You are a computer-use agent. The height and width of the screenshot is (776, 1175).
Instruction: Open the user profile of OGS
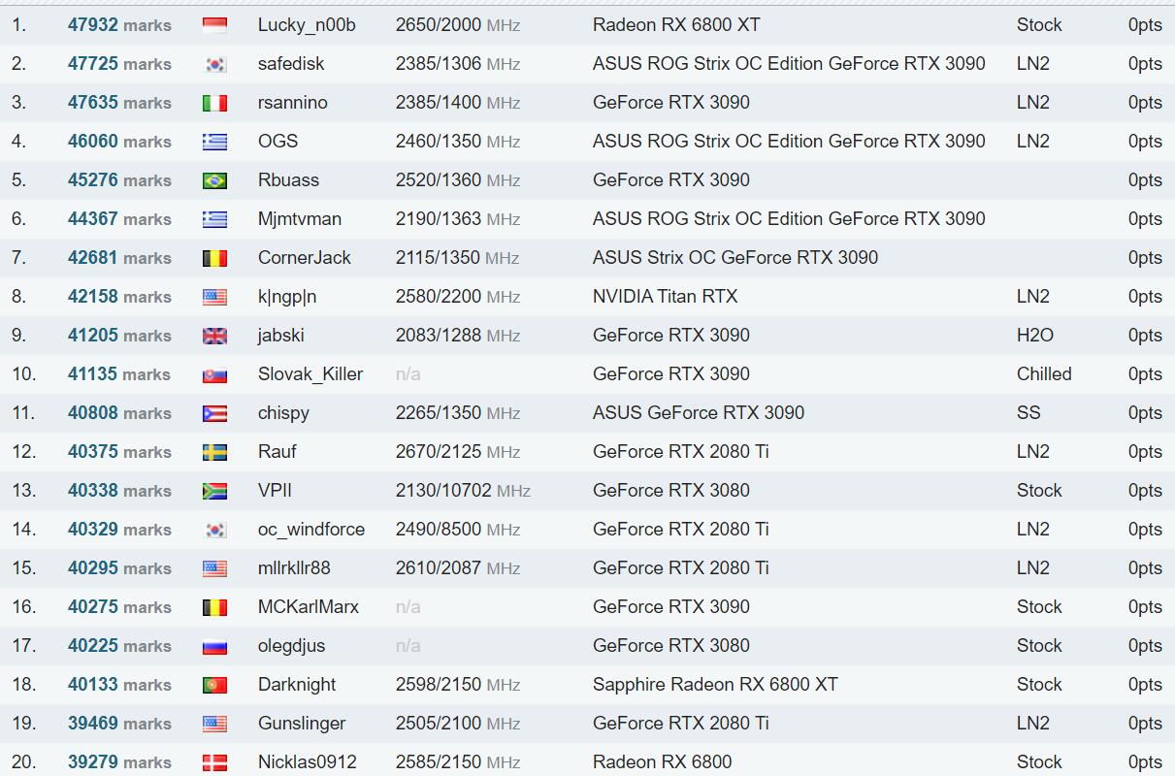point(277,142)
